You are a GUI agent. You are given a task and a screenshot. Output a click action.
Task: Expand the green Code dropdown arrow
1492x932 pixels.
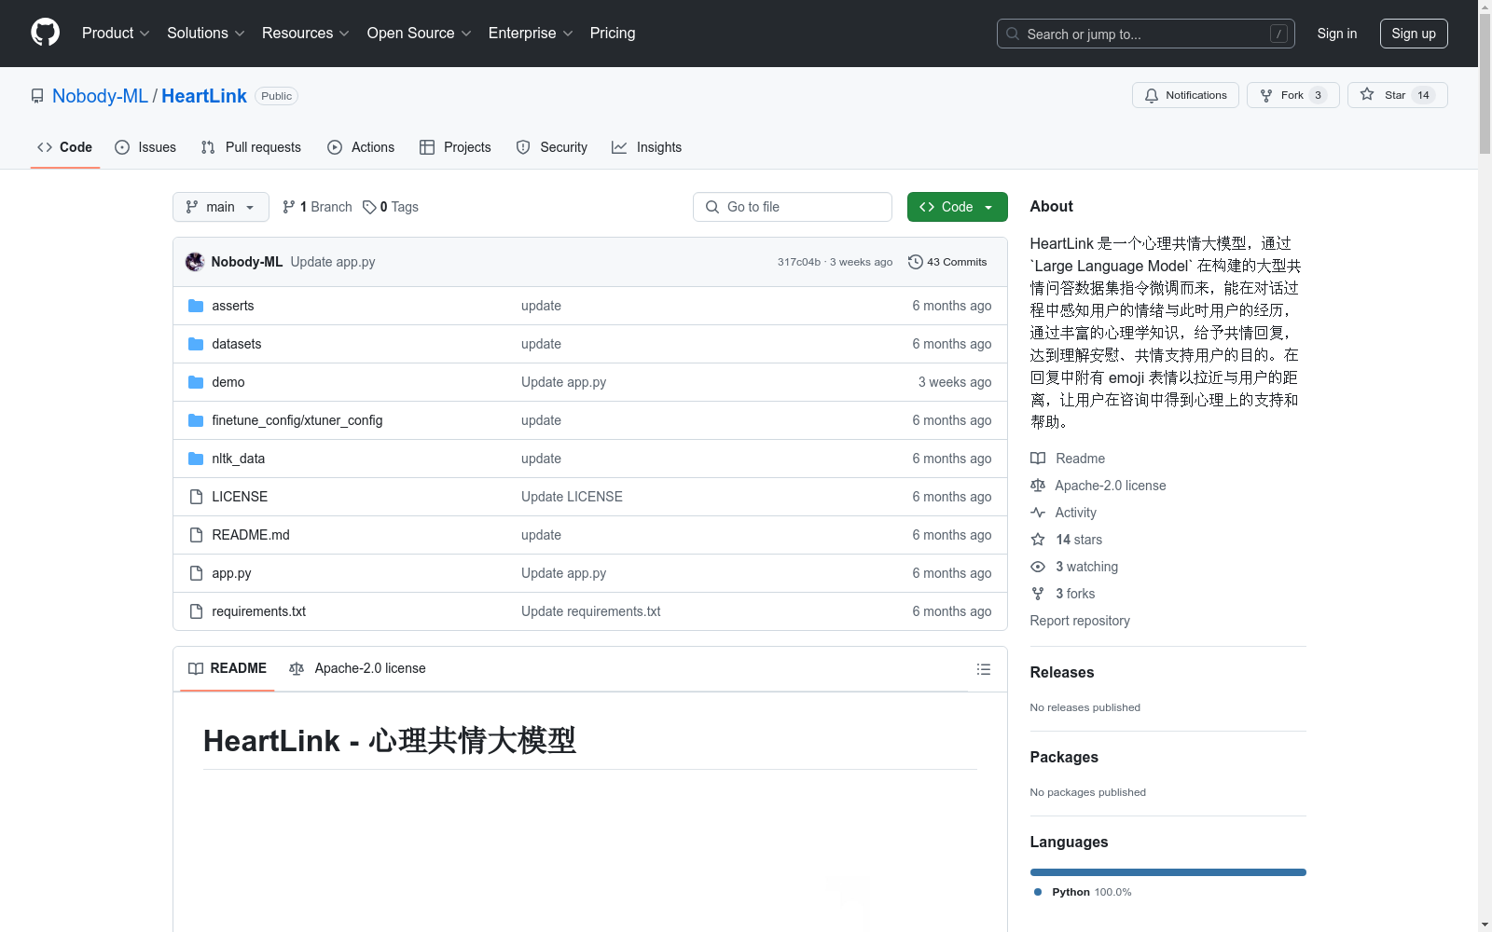(988, 206)
